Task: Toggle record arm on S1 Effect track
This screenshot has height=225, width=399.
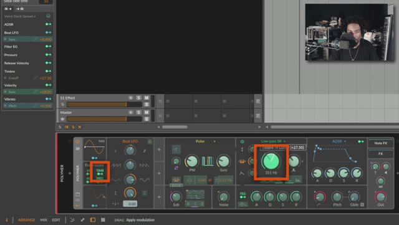Action: [130, 98]
